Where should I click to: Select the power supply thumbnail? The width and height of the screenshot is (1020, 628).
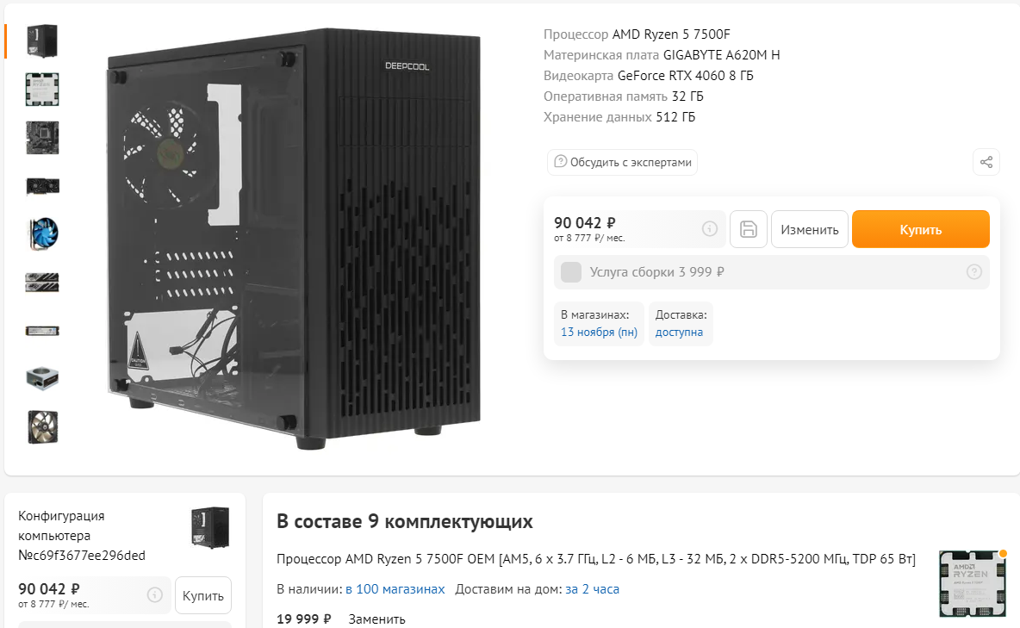pos(43,378)
